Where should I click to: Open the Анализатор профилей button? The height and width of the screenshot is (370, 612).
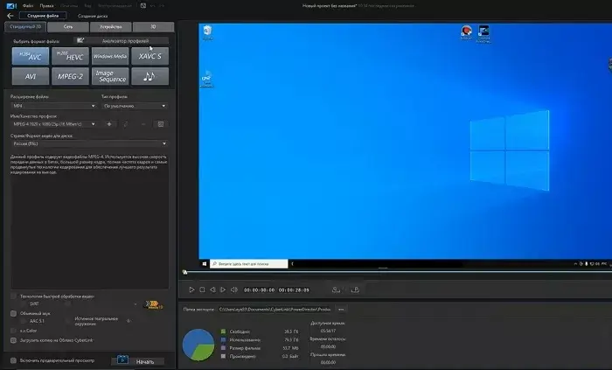click(122, 40)
